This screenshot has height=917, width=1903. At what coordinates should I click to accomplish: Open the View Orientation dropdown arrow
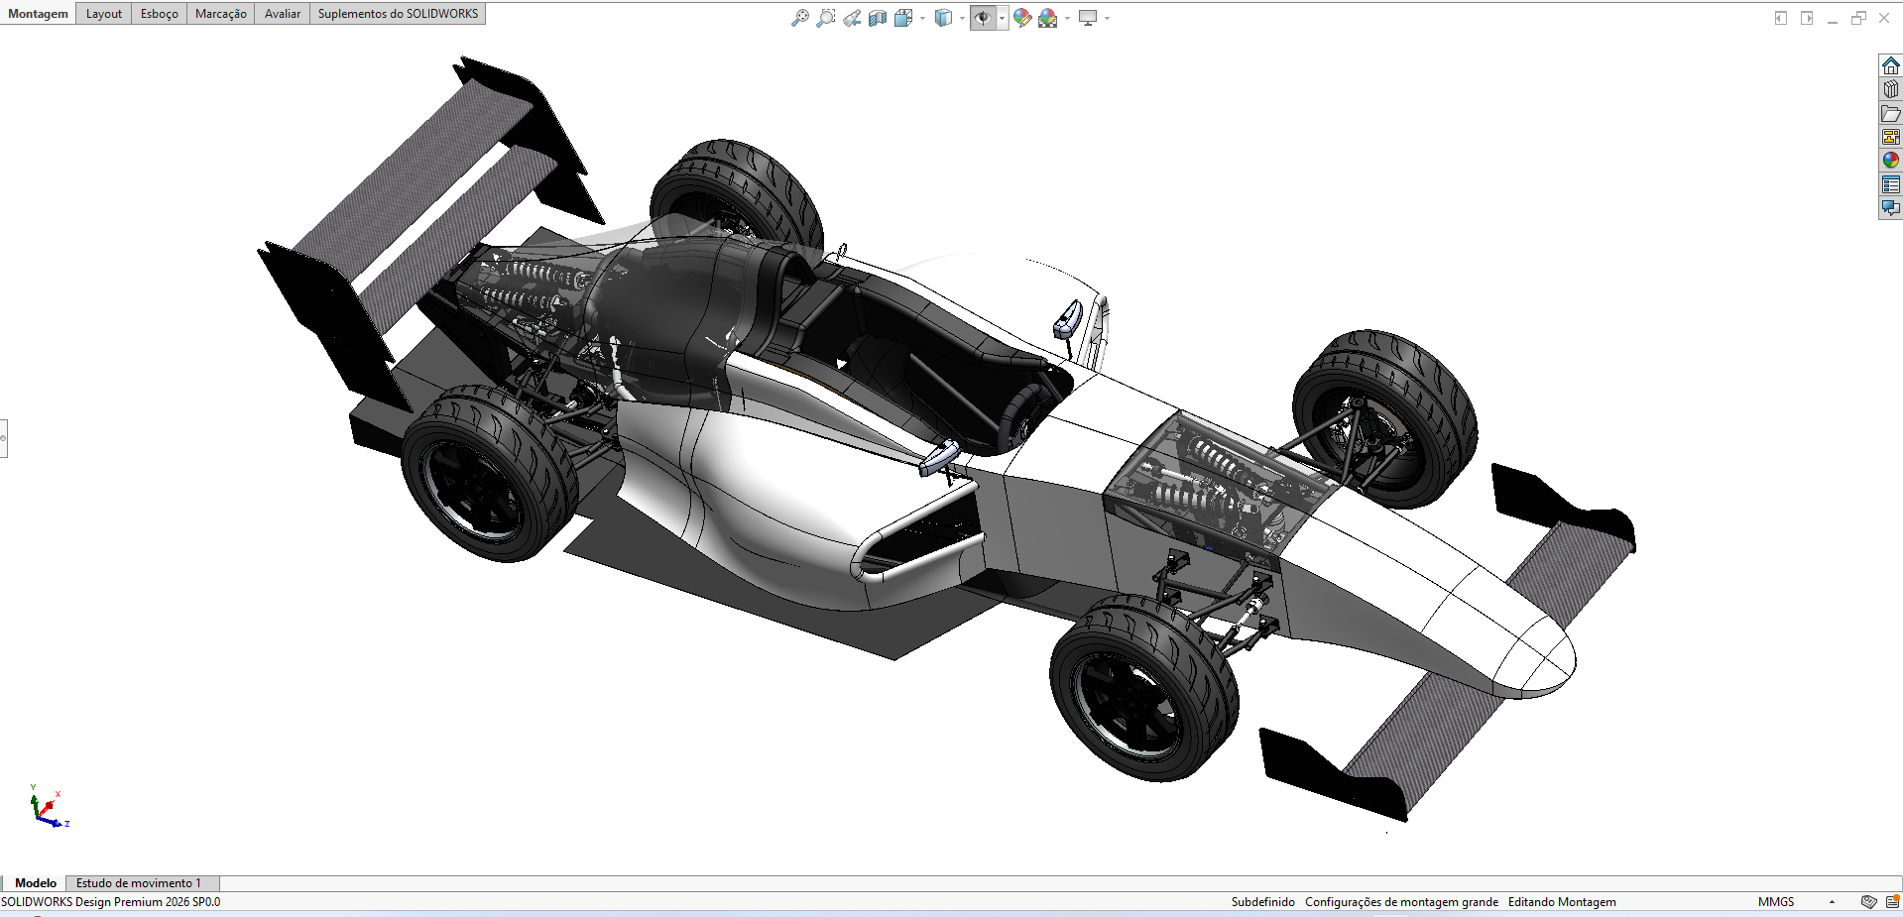(922, 18)
